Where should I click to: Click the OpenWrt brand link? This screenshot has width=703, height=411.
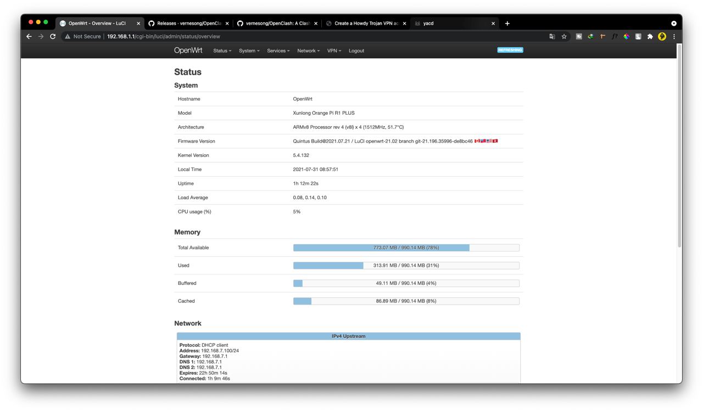tap(188, 50)
